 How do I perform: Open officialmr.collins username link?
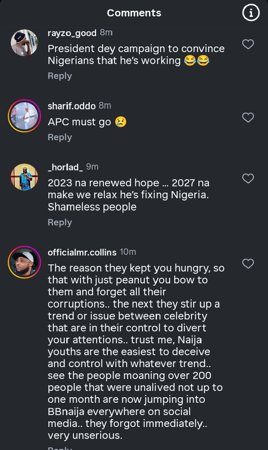(82, 252)
